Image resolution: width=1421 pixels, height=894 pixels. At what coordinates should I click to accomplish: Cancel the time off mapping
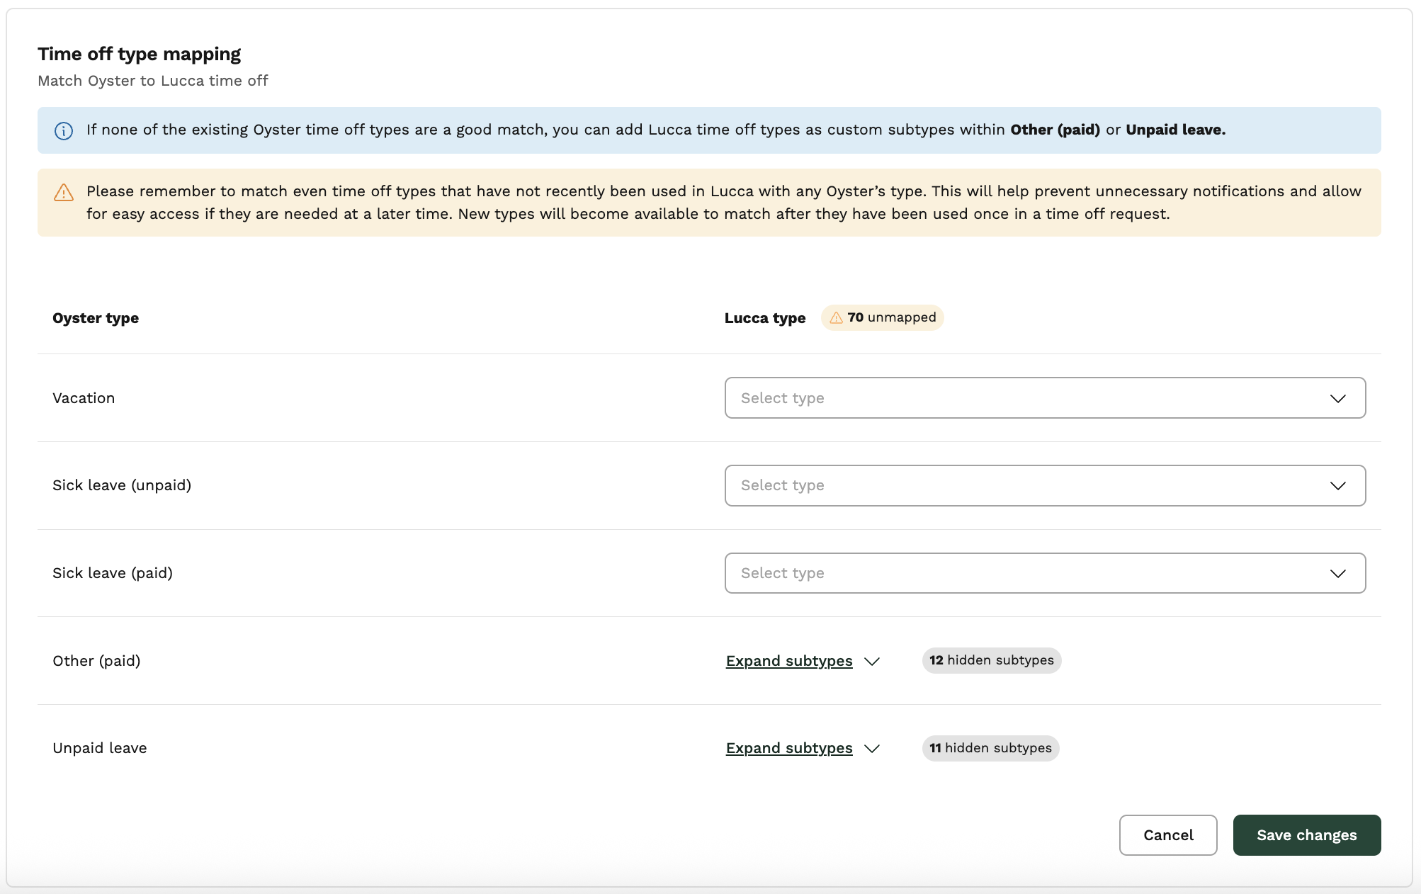pyautogui.click(x=1168, y=835)
